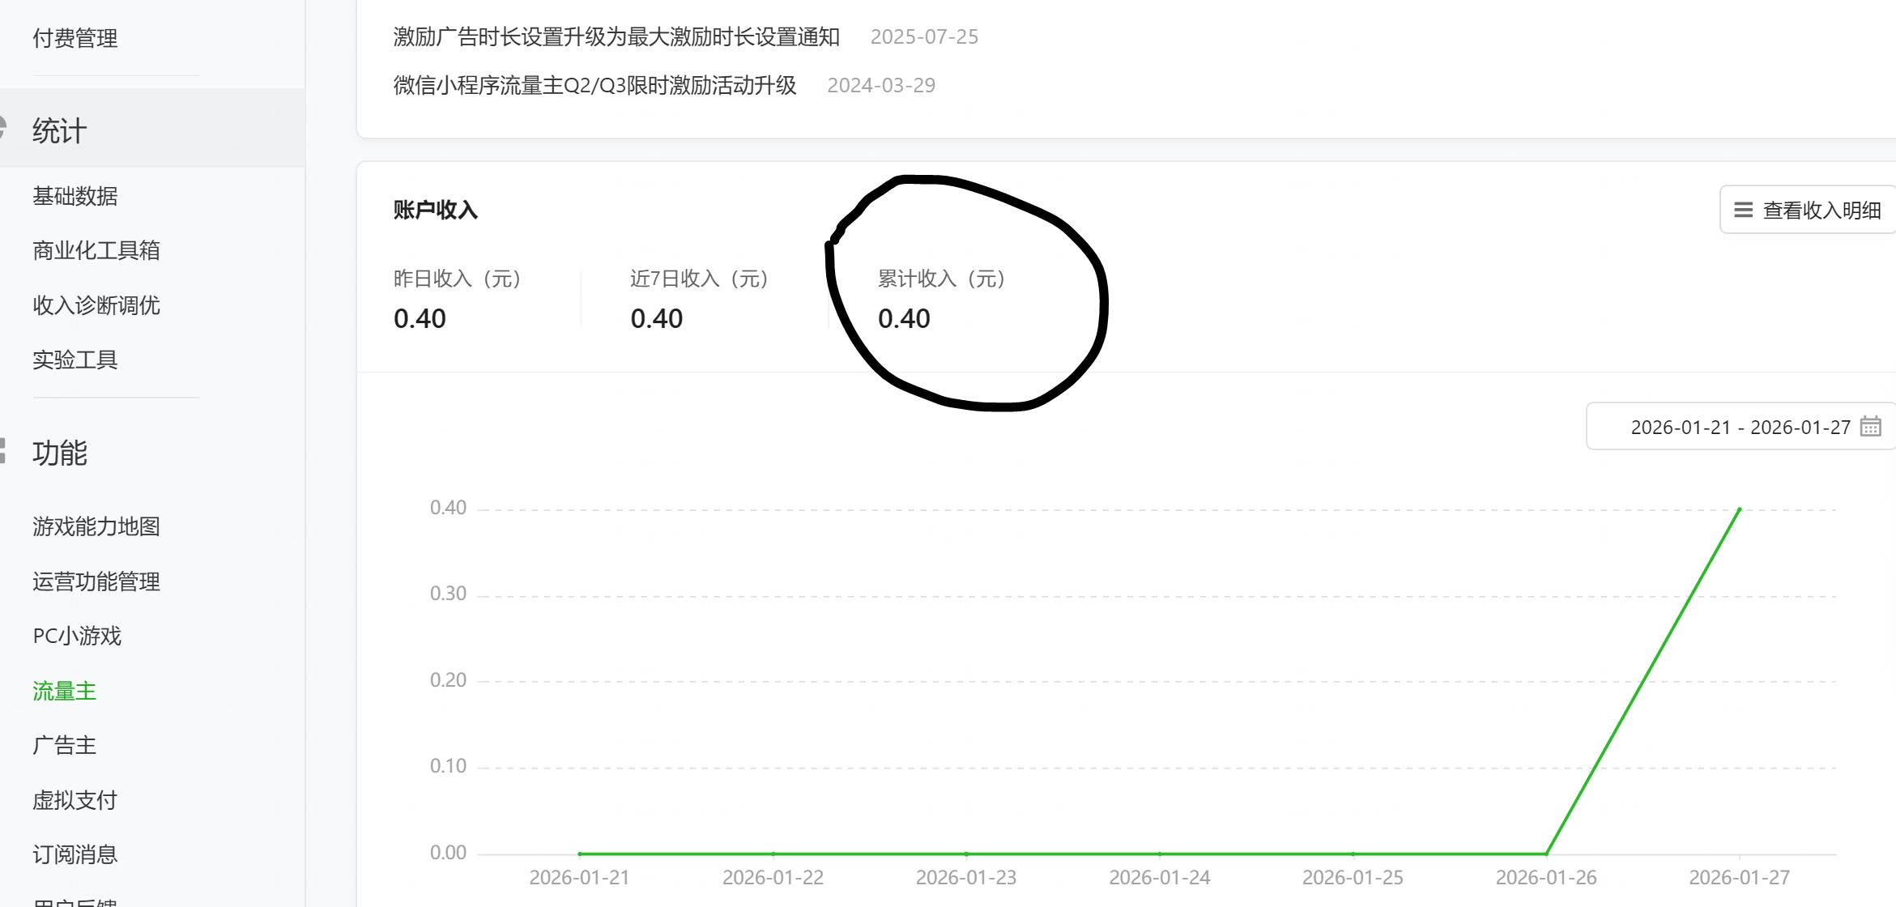
Task: Select 付费管理 in the sidebar
Action: (75, 38)
